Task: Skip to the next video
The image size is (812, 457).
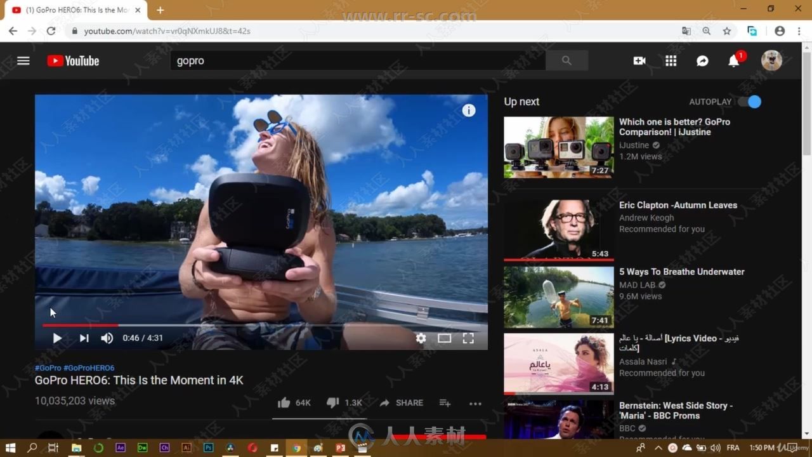Action: (84, 338)
